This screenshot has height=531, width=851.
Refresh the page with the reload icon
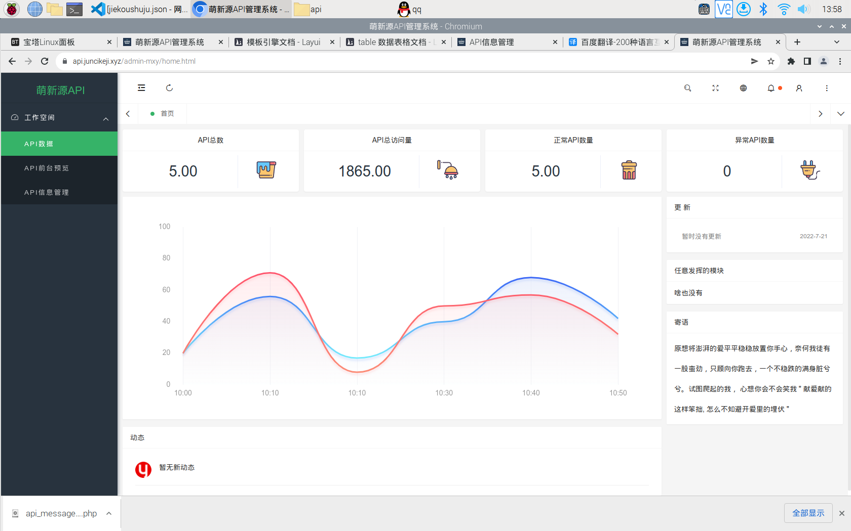169,87
